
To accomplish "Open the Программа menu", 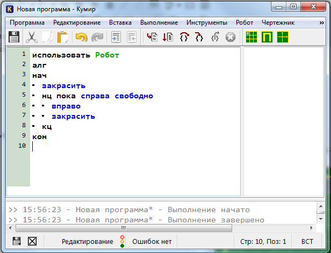I will point(27,23).
